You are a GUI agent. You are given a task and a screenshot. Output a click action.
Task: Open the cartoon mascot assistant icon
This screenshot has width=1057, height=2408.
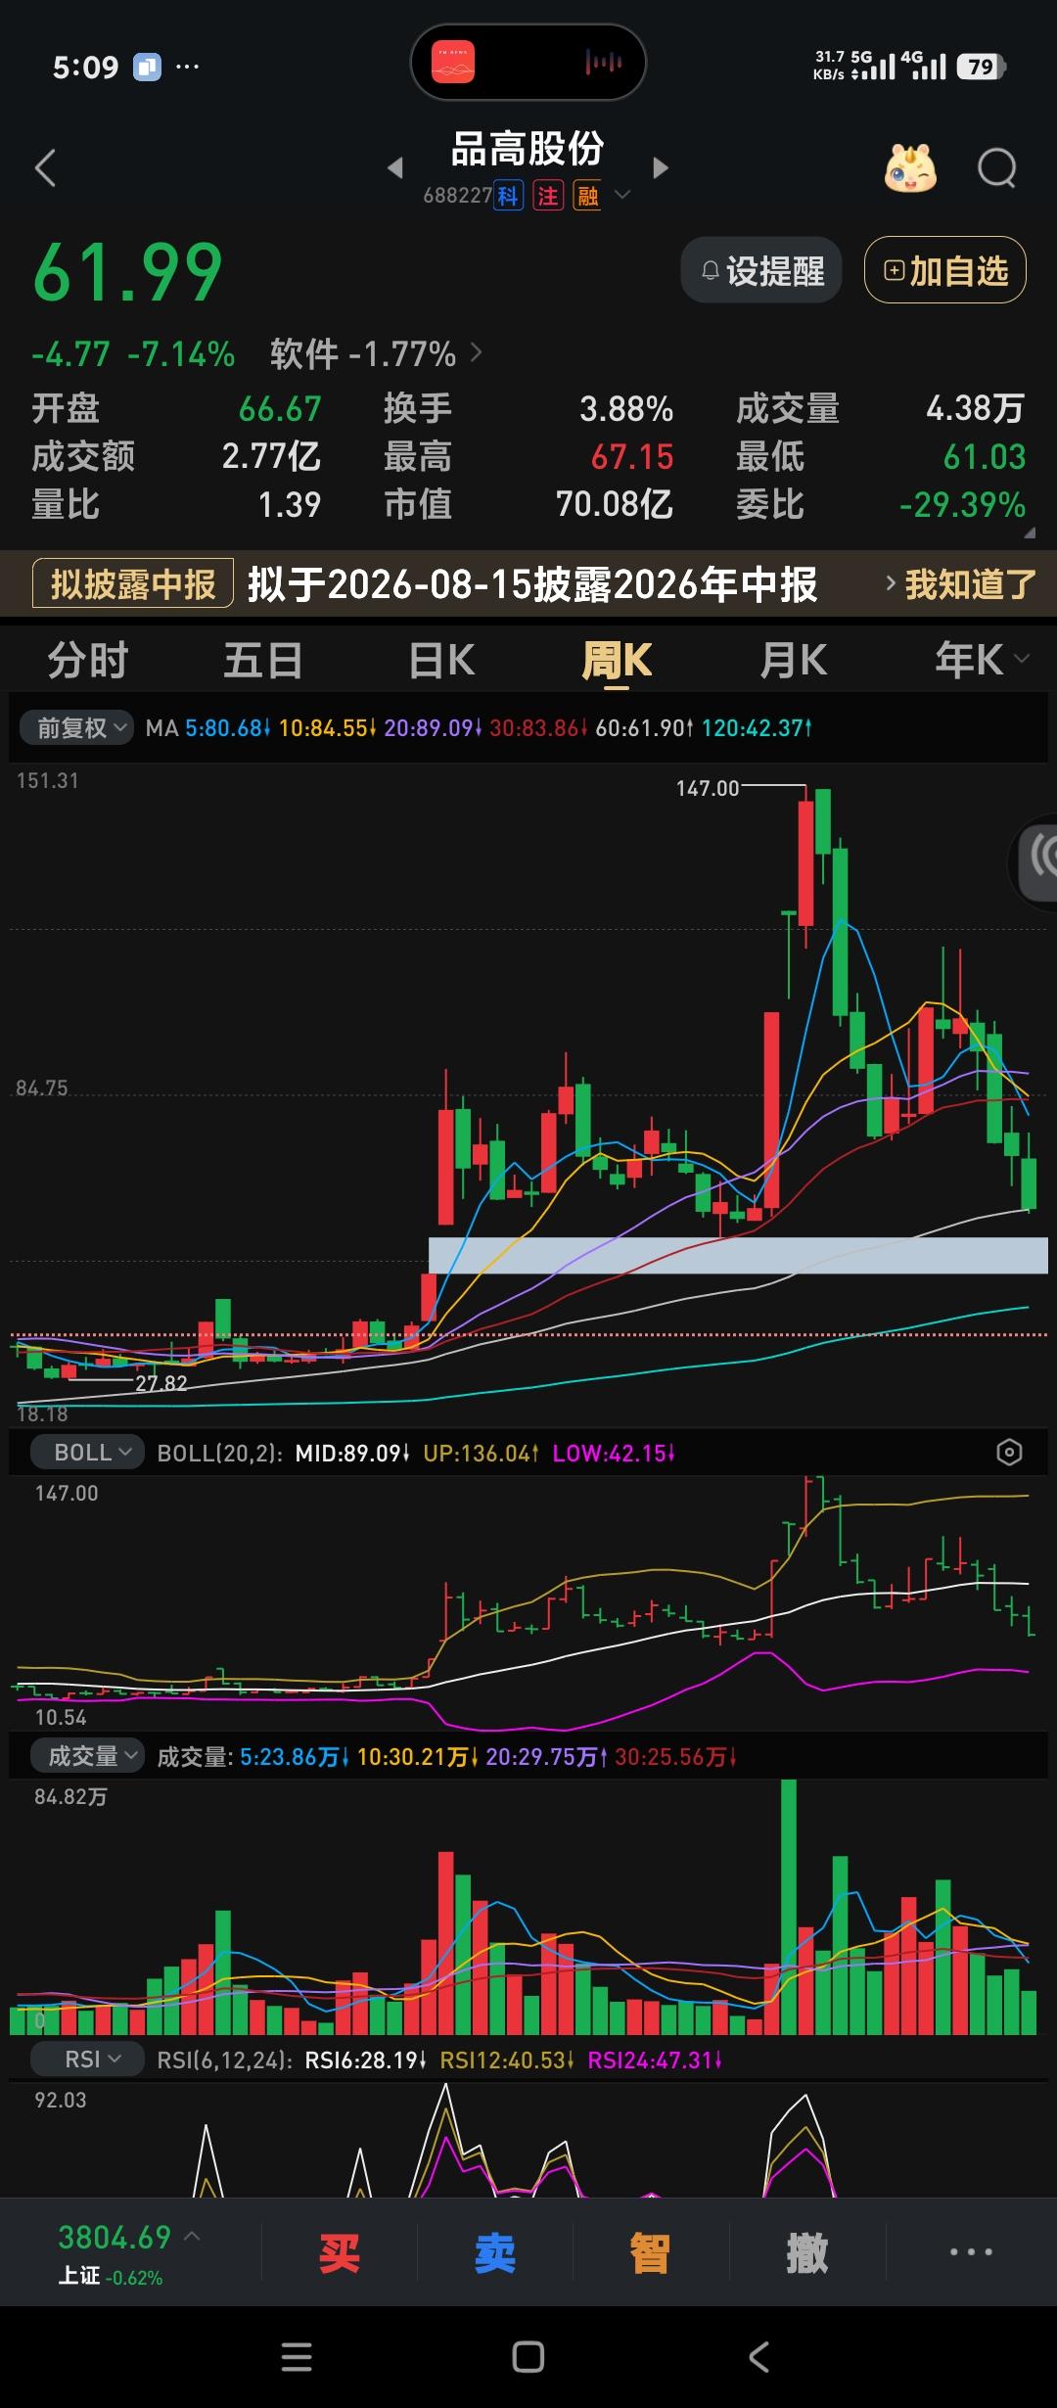click(910, 168)
